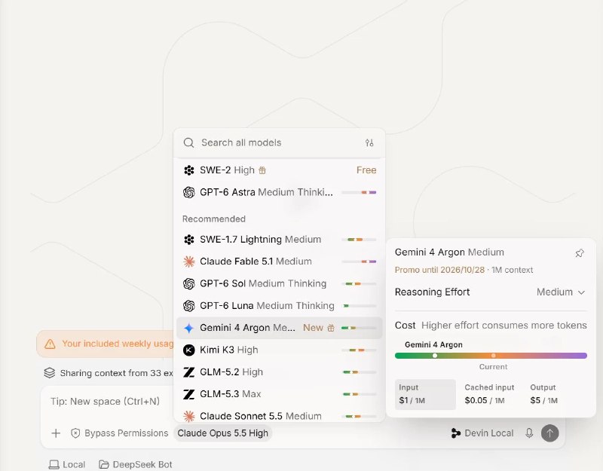Screen dimensions: 603x471
Task: Click the Local laptop icon
Action: (x=54, y=464)
